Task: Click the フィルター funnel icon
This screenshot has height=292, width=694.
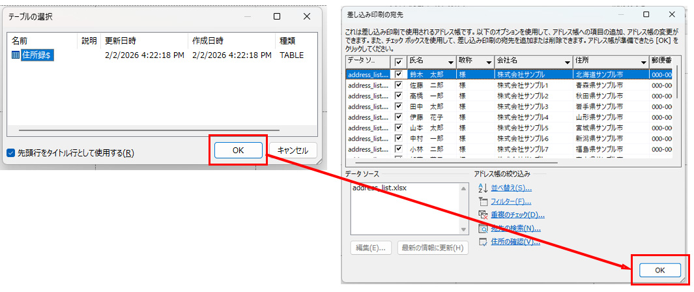Action: [x=483, y=201]
